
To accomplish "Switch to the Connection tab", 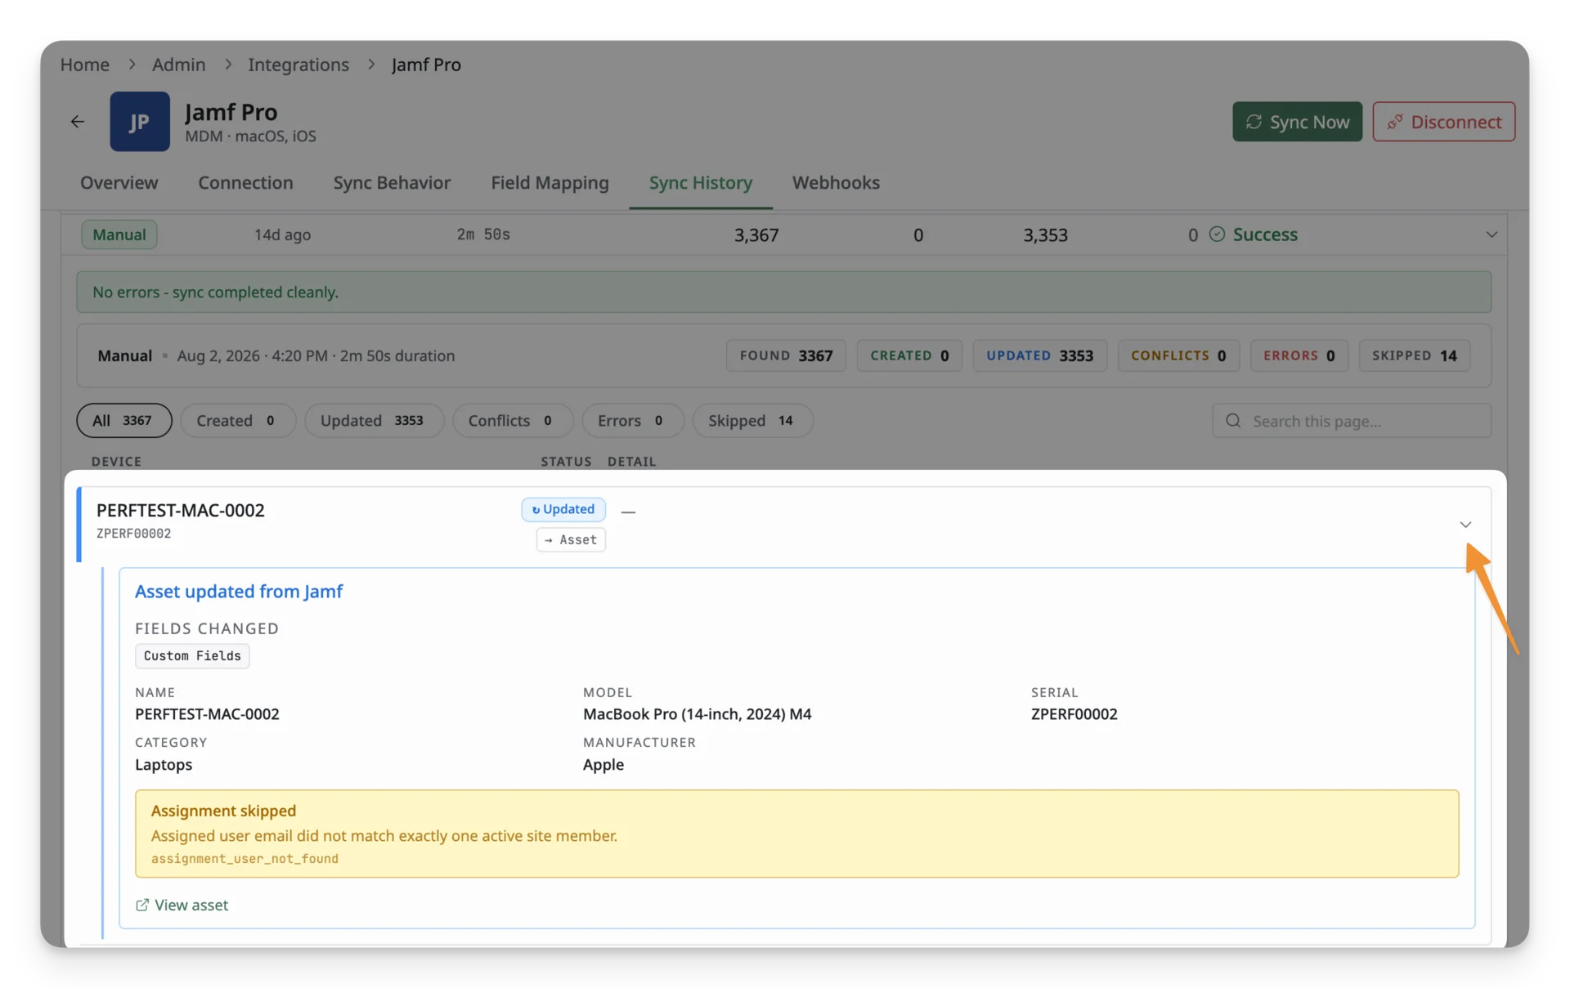I will coord(245,182).
